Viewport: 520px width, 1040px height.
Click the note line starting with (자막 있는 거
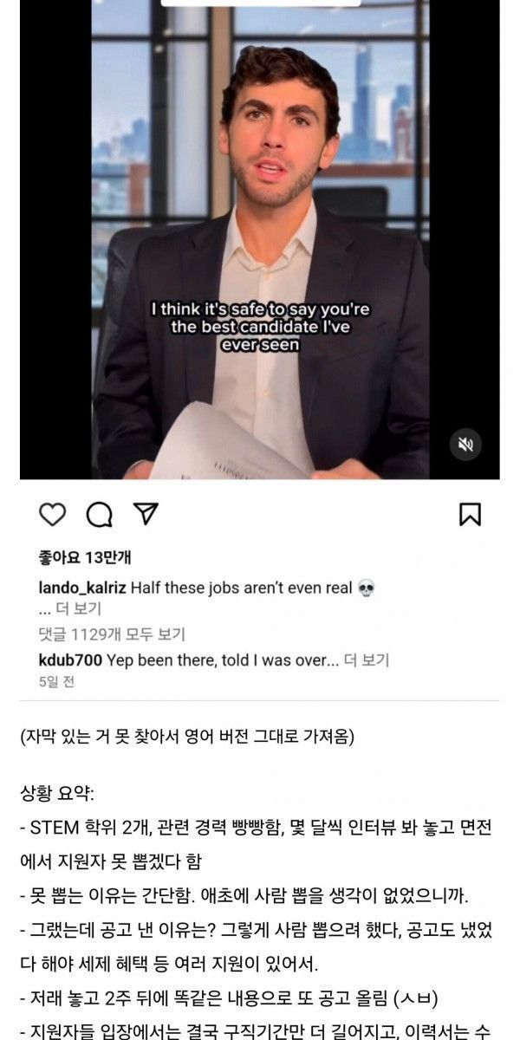pyautogui.click(x=187, y=737)
